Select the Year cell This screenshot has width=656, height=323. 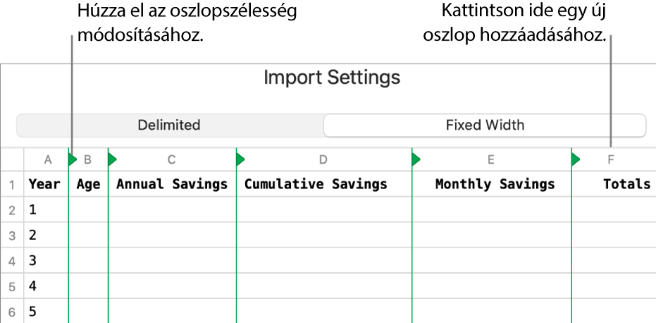click(x=44, y=185)
